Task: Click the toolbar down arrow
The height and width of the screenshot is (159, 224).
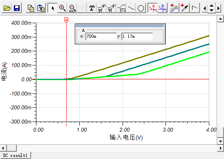Action: click(212, 11)
